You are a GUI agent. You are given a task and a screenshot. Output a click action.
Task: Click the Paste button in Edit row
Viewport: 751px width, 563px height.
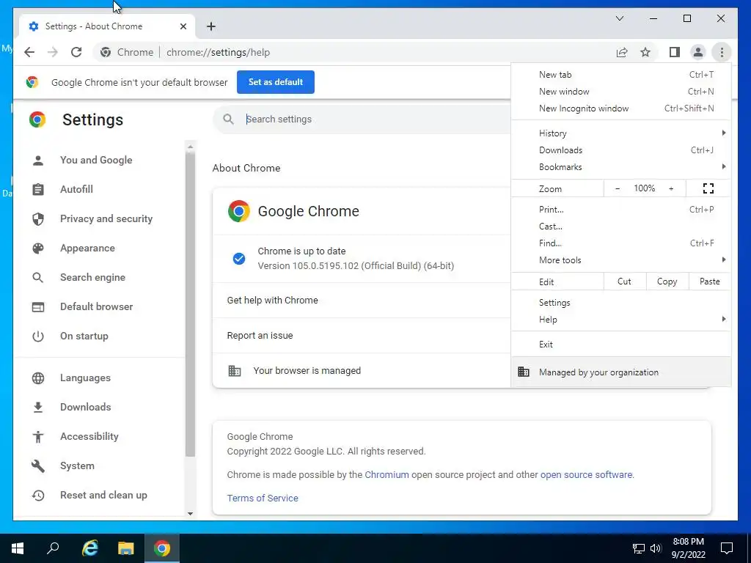coord(710,281)
